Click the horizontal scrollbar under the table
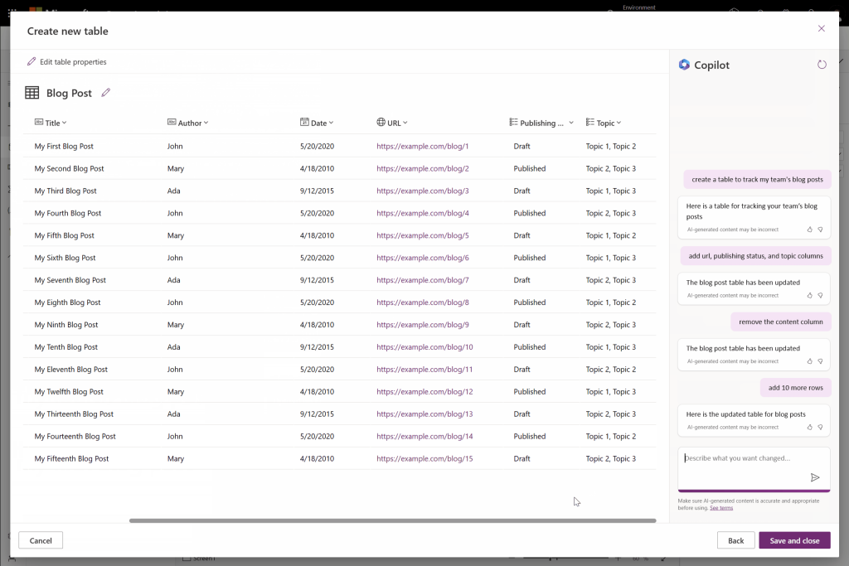Viewport: 849px width, 566px height. (392, 520)
